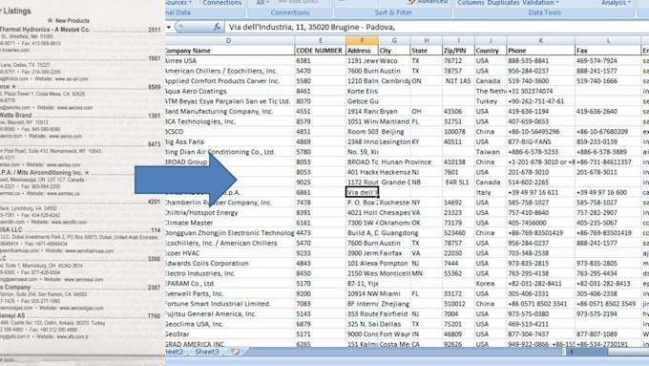Select phone cell "+39 49 97 16 611"

click(x=541, y=192)
